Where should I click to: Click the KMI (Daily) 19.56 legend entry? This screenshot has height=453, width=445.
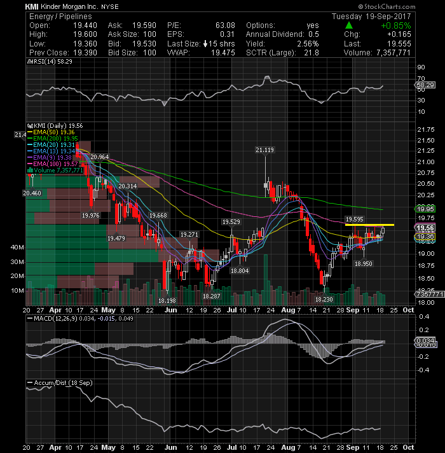pos(58,126)
